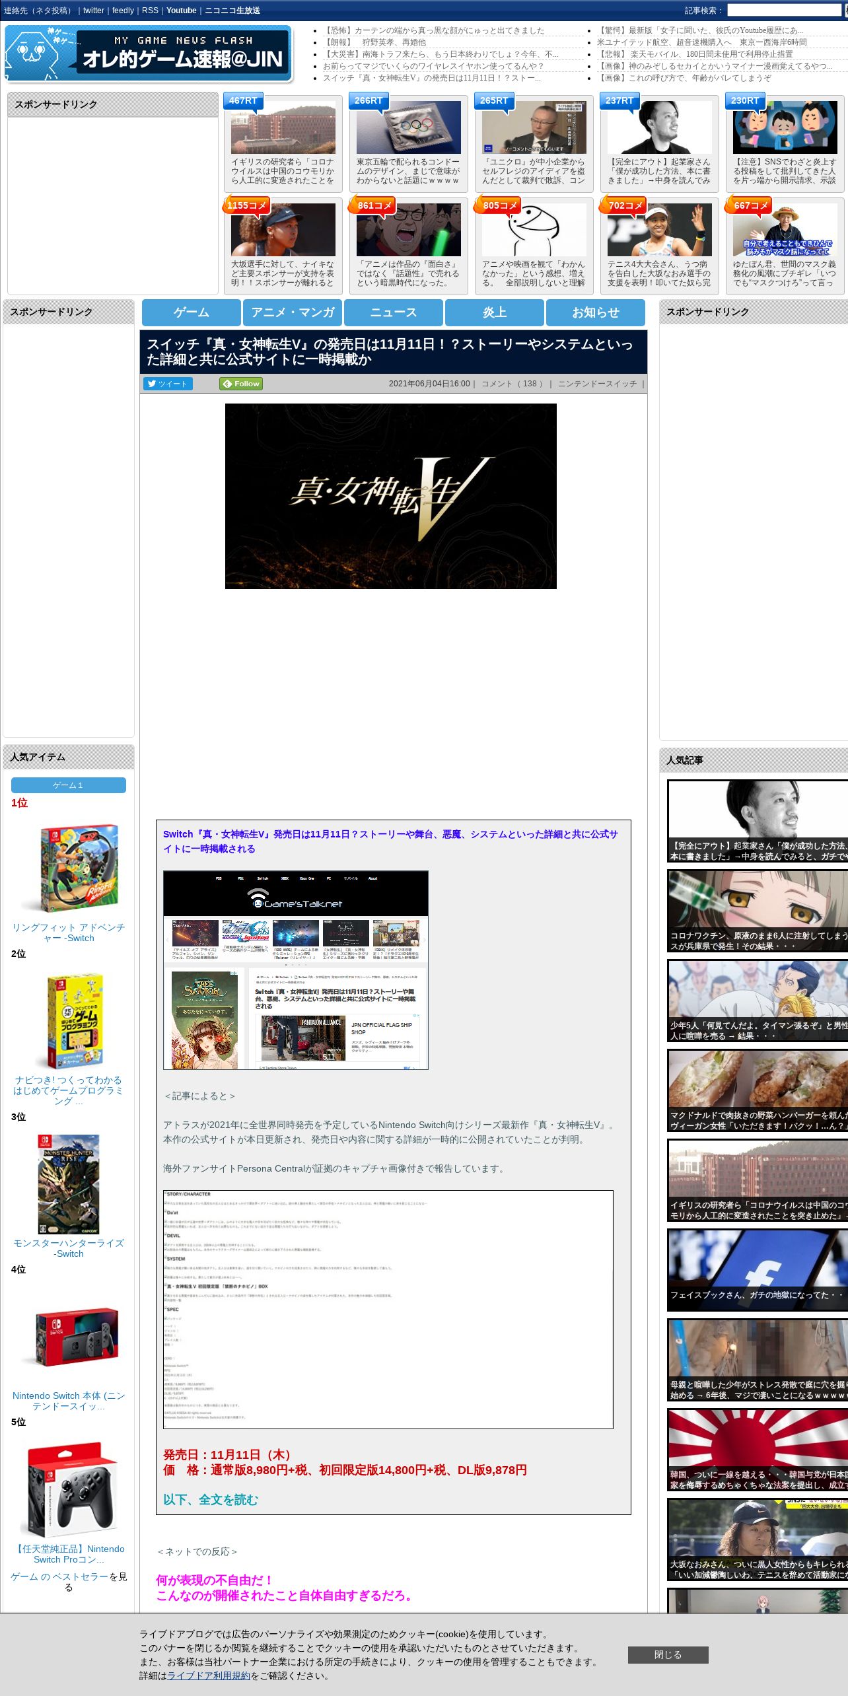Open the quoted Switch『真・女神転生V』source headline
This screenshot has height=1696, width=848.
tap(390, 841)
